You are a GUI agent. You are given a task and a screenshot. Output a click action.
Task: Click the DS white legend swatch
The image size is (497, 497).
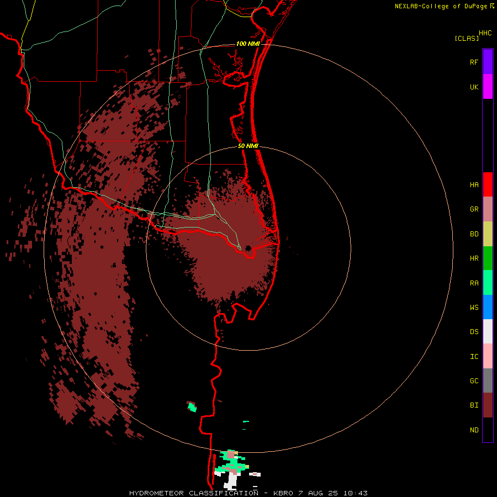coord(488,331)
